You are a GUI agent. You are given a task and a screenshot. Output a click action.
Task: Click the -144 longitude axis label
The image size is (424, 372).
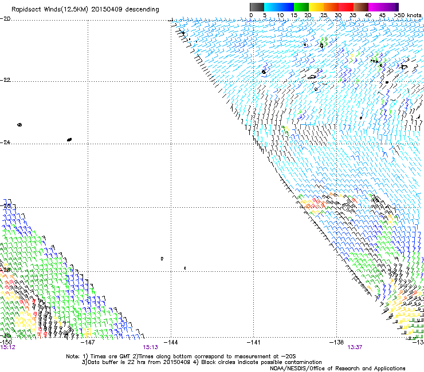[171, 342]
